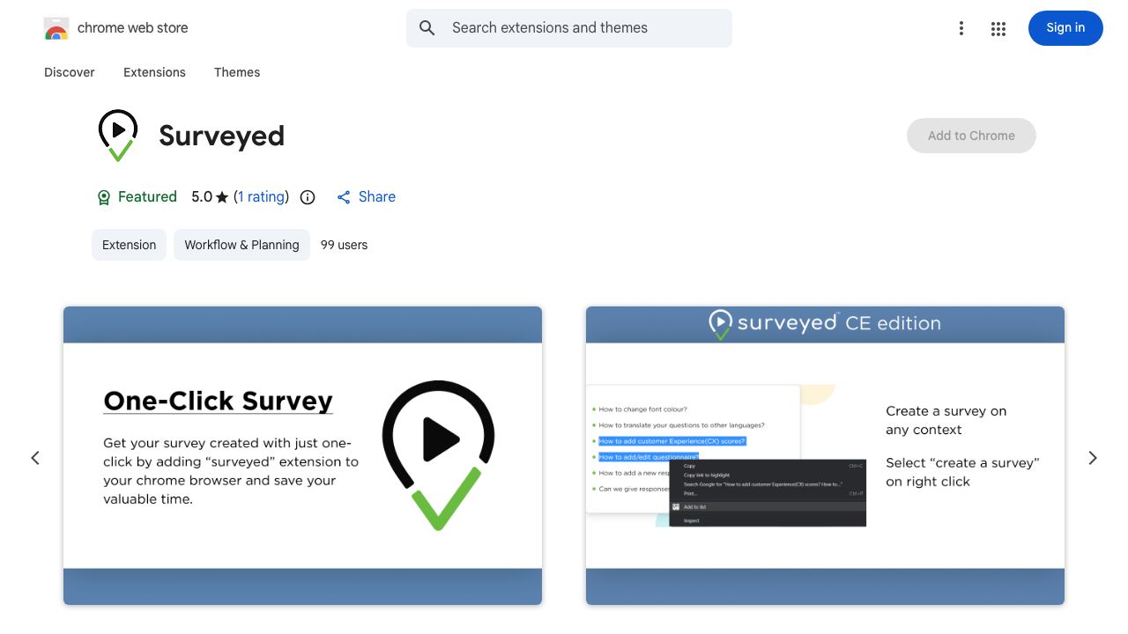Select the Workflow & Planning chip

(241, 245)
